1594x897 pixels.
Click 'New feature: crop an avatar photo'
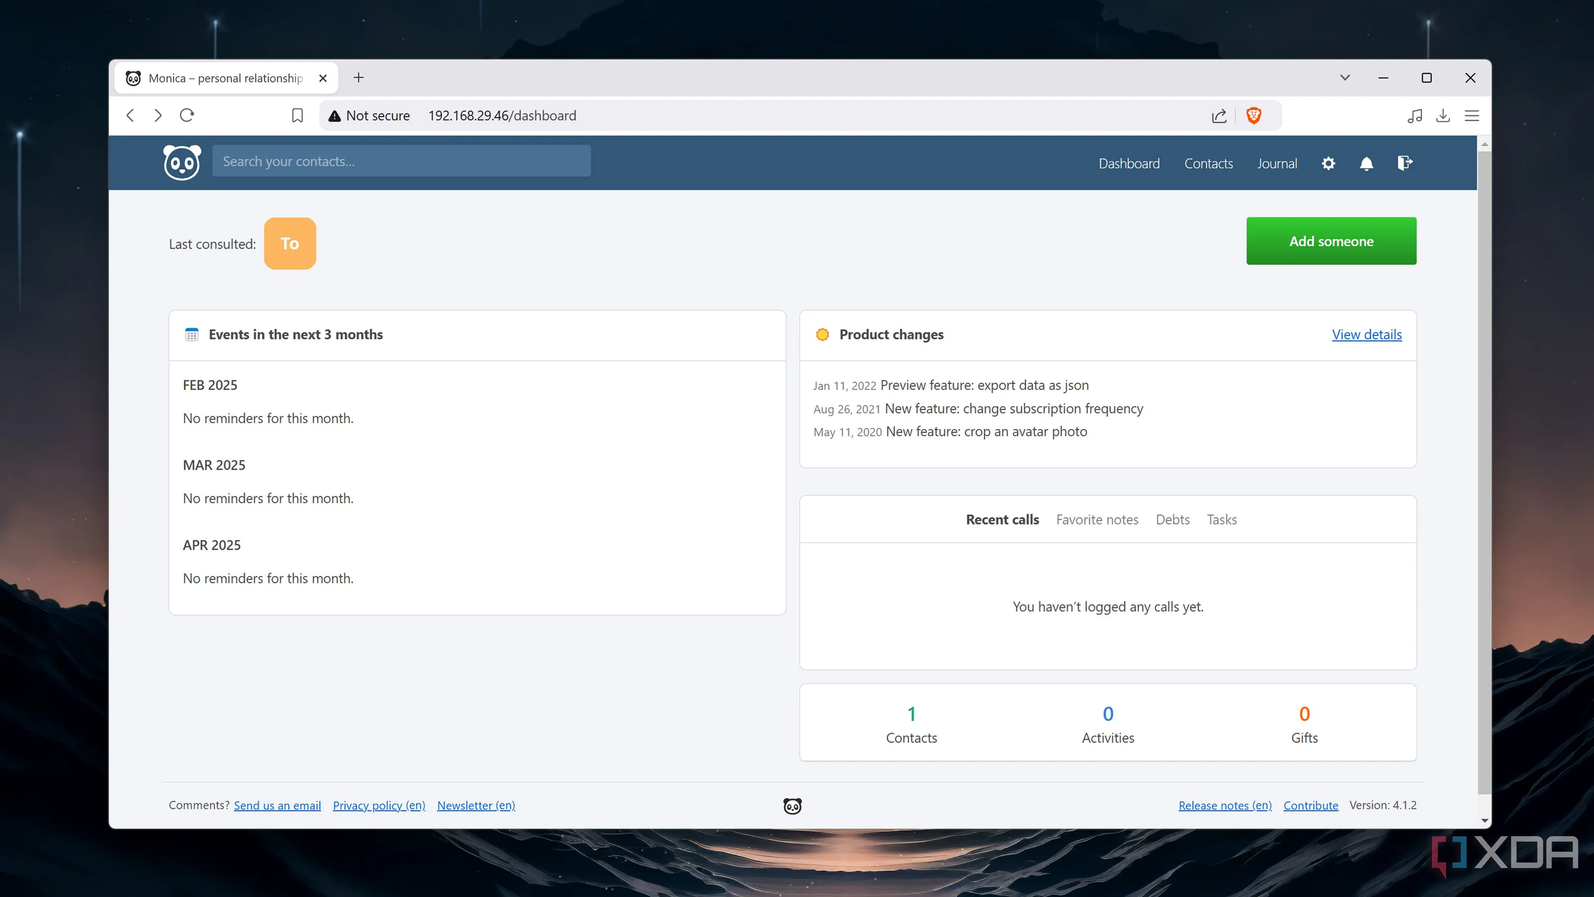[x=986, y=431]
